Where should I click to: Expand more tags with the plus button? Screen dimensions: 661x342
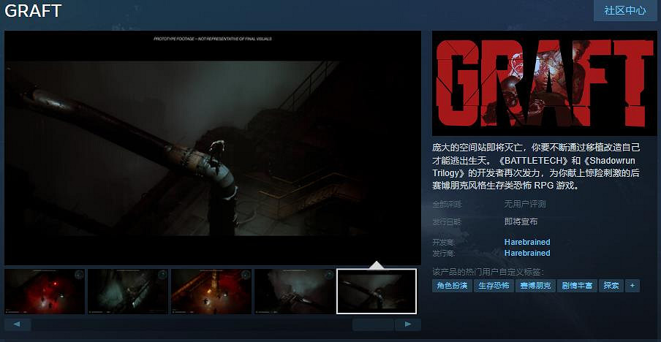pos(632,286)
